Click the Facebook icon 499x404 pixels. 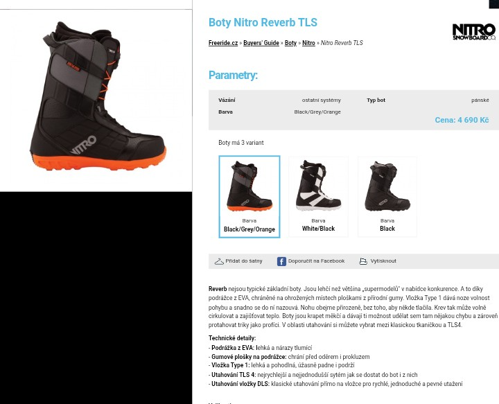pyautogui.click(x=281, y=261)
